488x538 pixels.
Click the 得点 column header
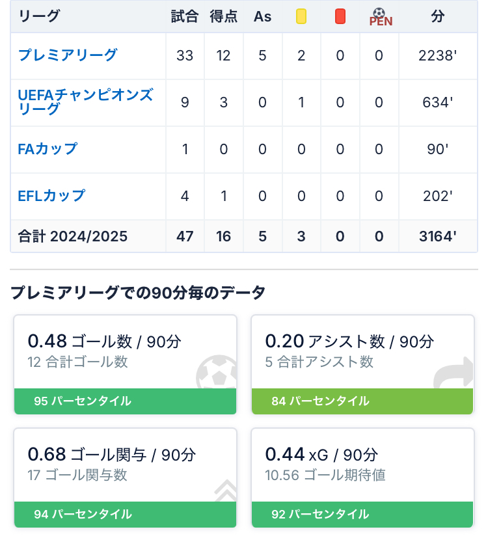click(x=224, y=17)
